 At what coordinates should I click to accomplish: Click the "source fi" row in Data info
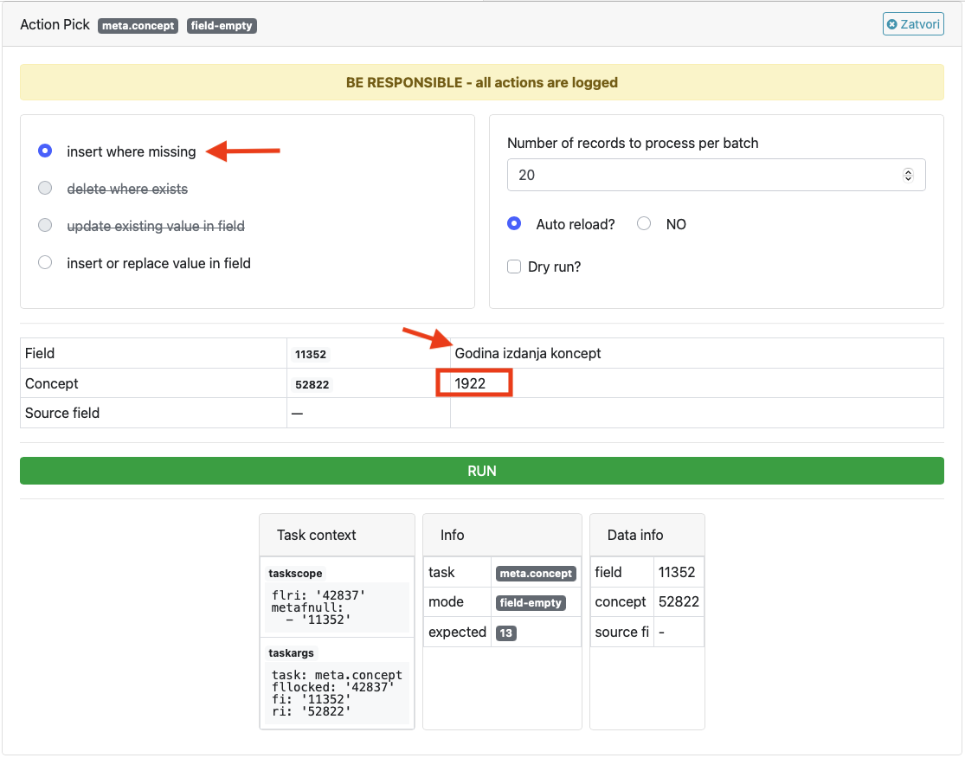[x=647, y=632]
